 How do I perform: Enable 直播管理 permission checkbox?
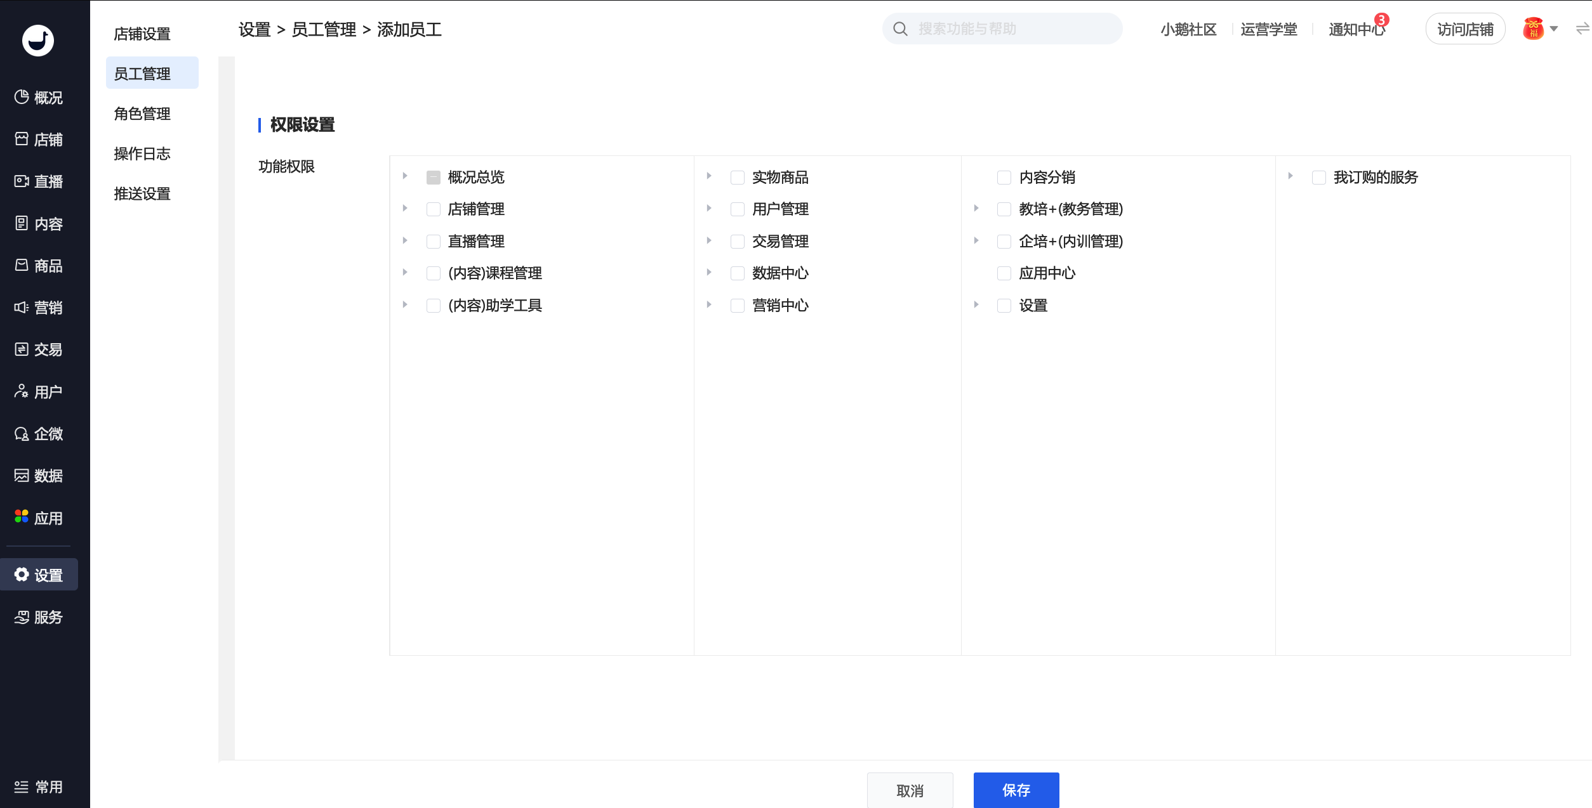point(434,242)
